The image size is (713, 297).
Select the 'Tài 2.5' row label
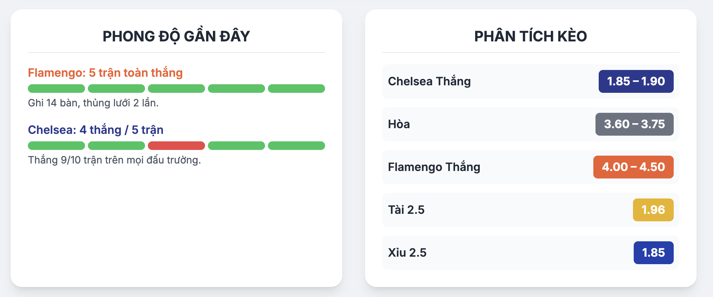[406, 210]
